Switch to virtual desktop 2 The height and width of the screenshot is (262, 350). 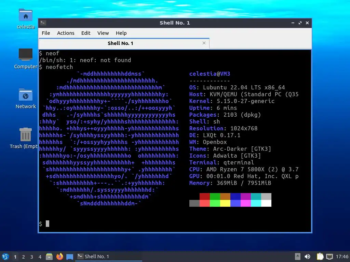24,257
